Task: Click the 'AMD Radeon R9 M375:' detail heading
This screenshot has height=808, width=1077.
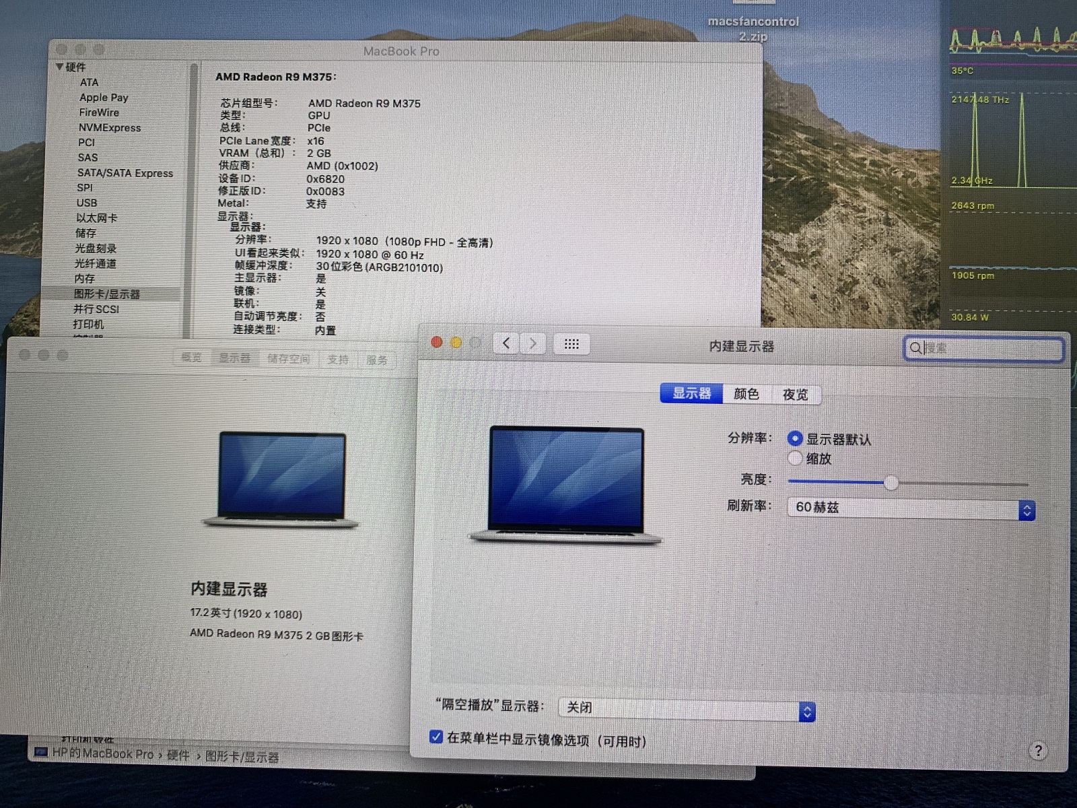Action: (x=276, y=77)
